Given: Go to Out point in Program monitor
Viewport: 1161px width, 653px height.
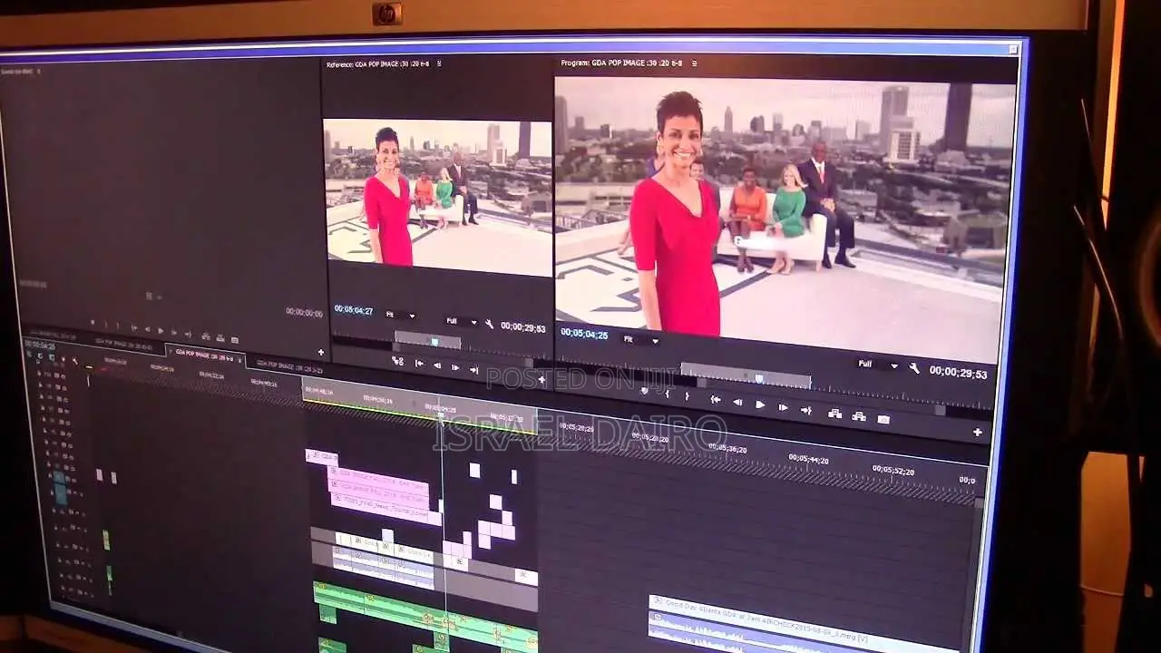Looking at the screenshot, I should [x=806, y=410].
